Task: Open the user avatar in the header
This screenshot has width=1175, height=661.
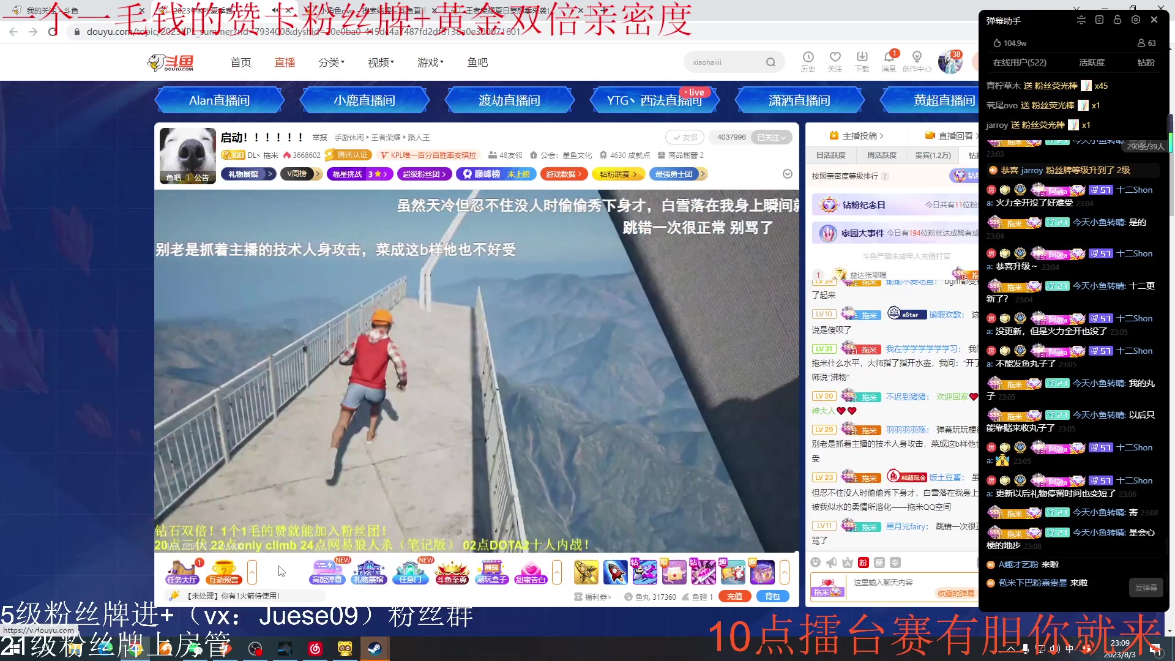Action: [950, 62]
